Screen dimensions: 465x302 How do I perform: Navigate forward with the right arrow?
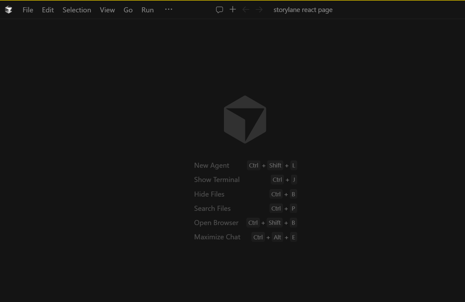(x=259, y=9)
